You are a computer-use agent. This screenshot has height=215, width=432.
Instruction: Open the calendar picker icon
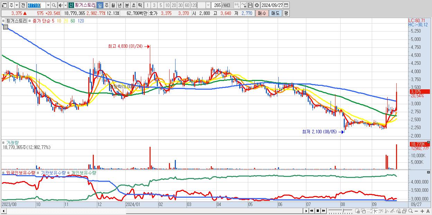coord(286,5)
